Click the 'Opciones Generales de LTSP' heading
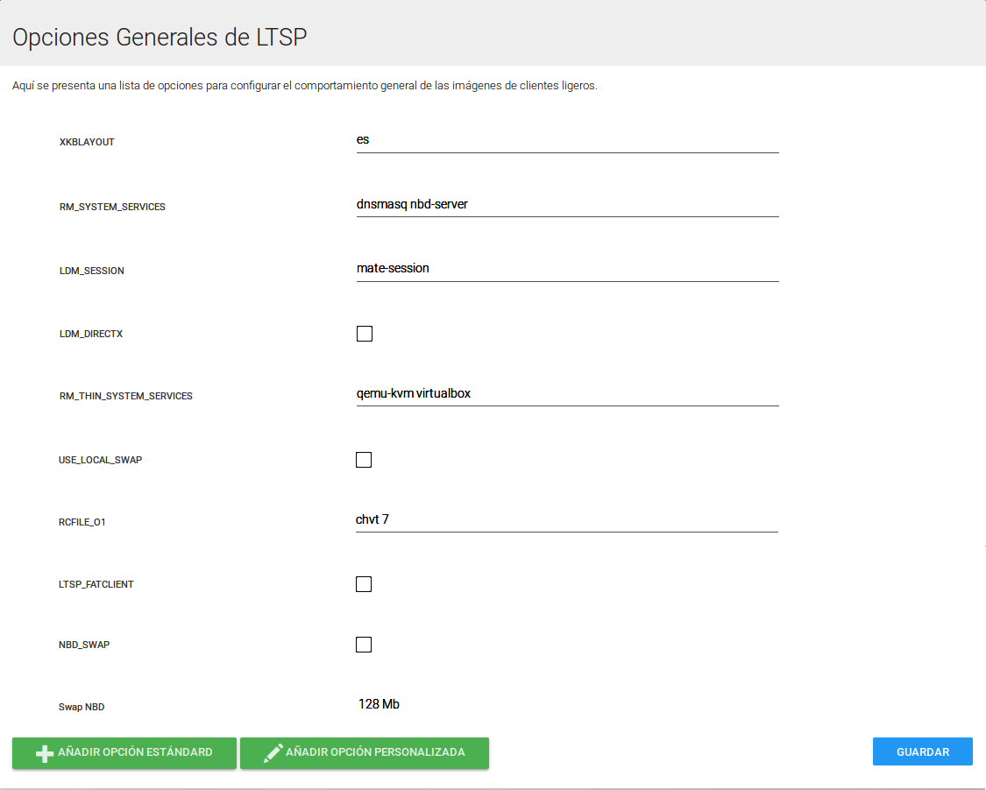 tap(160, 38)
